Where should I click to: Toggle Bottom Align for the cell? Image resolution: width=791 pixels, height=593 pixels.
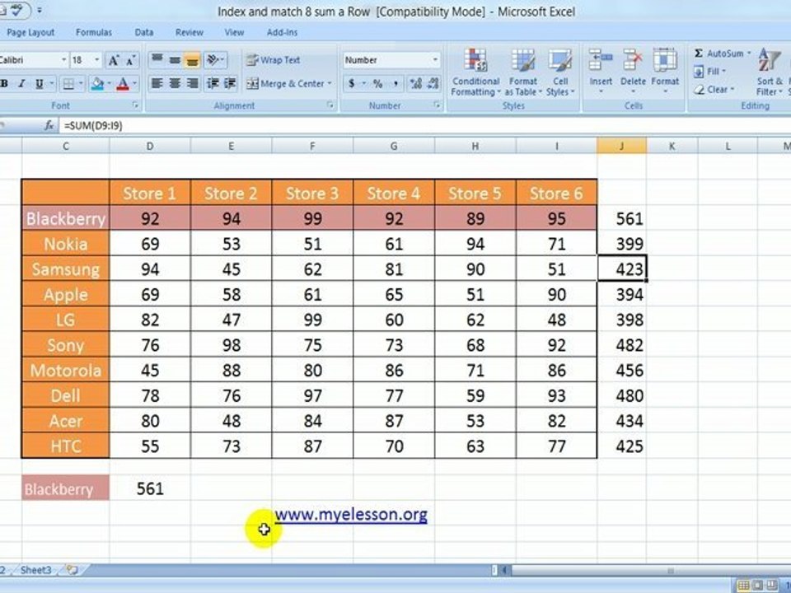click(x=192, y=60)
